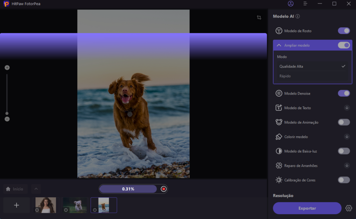Screen dimensions: 356x219
Task: Expand the Reparo de Arranhões arrow
Action: pyautogui.click(x=346, y=166)
